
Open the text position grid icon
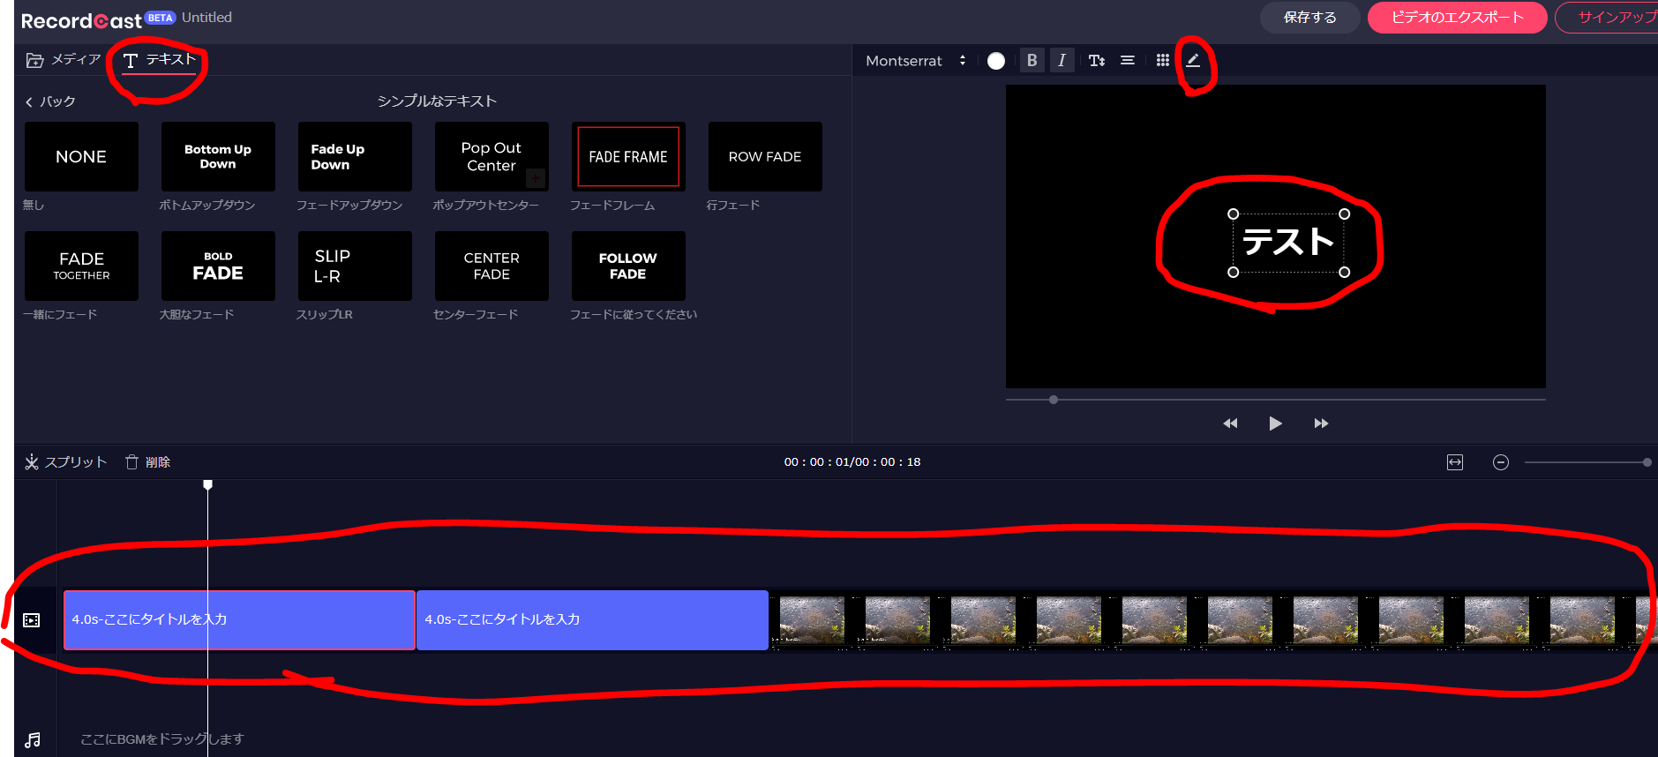pyautogui.click(x=1163, y=61)
